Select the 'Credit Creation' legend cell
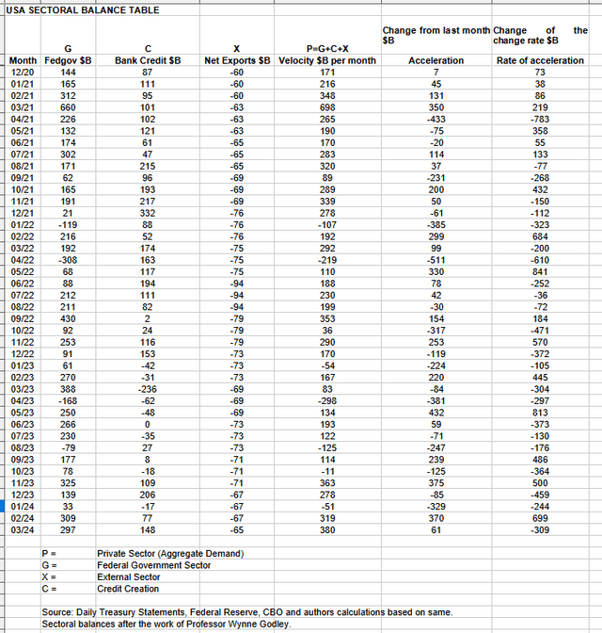 128,589
